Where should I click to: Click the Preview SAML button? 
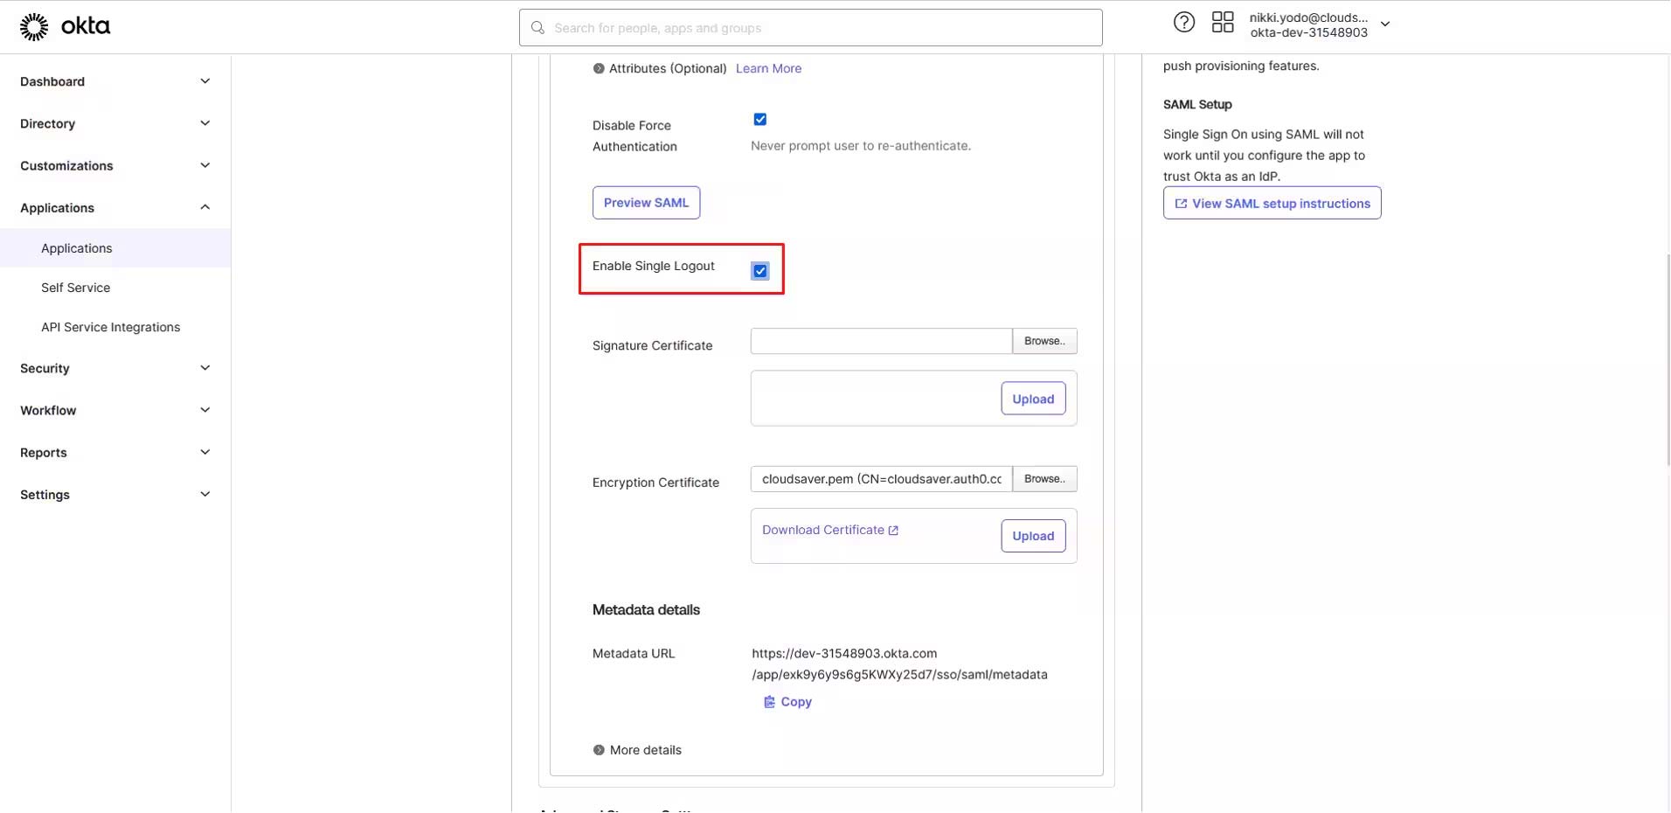point(646,203)
